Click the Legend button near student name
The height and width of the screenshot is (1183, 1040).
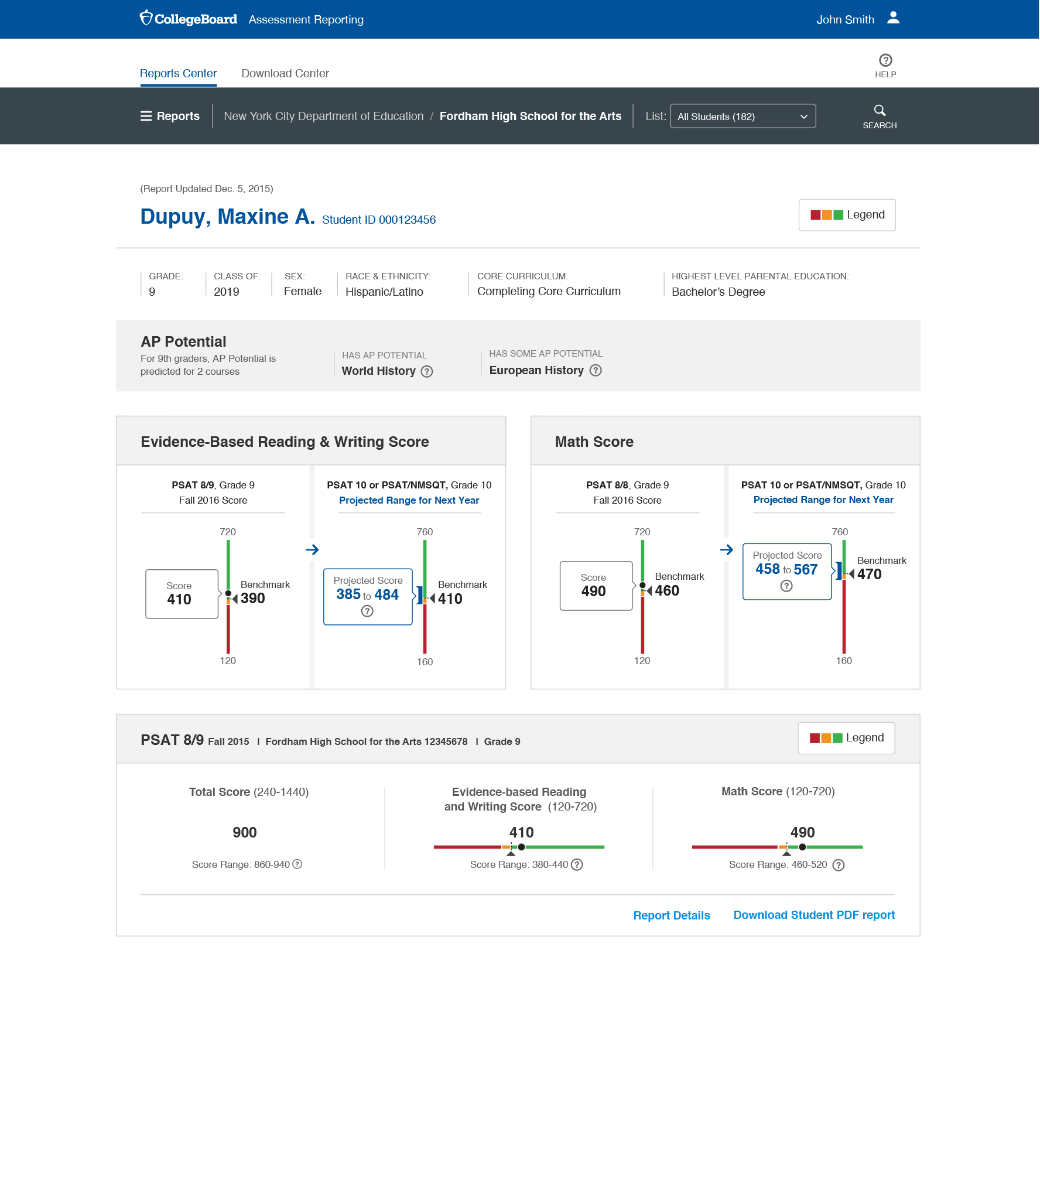coord(847,215)
